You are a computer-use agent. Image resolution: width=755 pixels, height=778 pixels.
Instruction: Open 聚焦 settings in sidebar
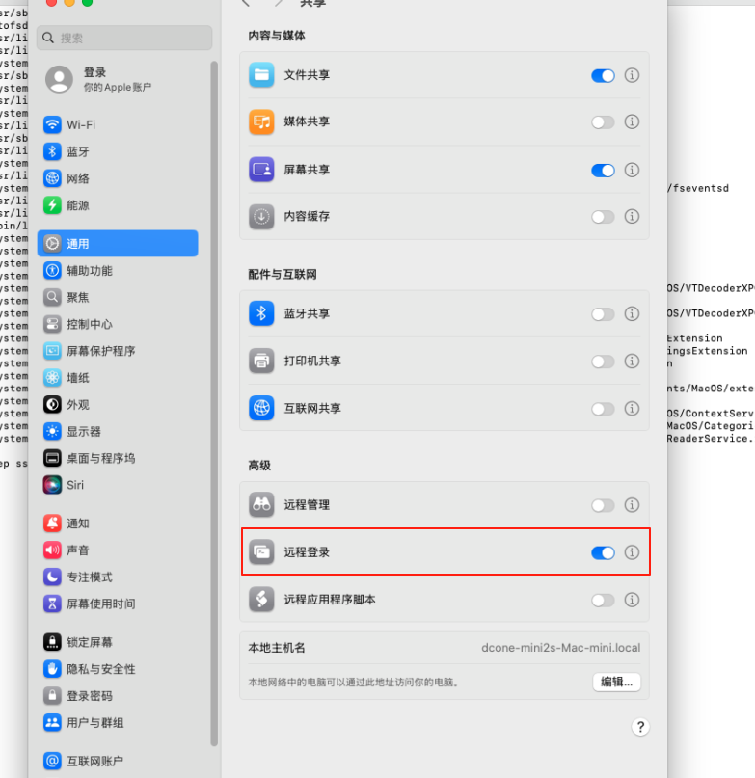click(118, 297)
